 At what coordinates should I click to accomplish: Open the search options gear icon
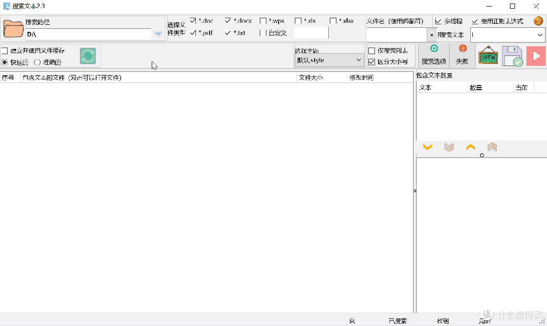coord(434,49)
